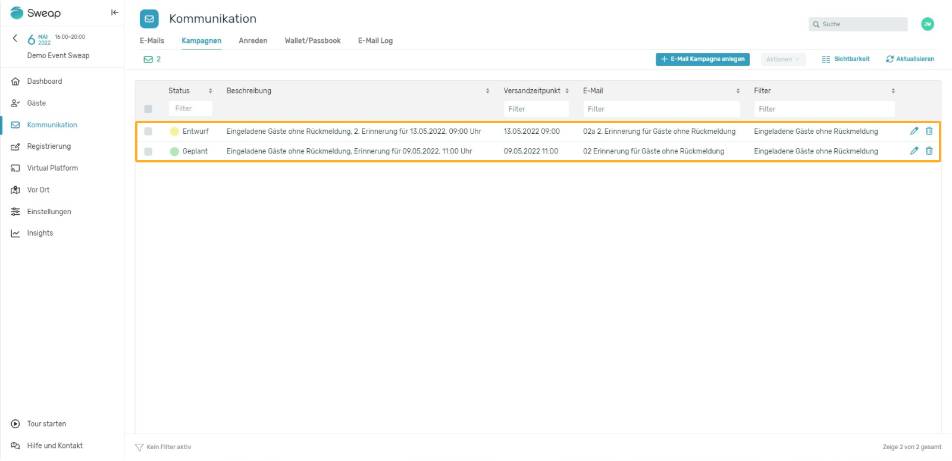Image resolution: width=952 pixels, height=461 pixels.
Task: Open Dashboard in the sidebar
Action: tap(45, 81)
